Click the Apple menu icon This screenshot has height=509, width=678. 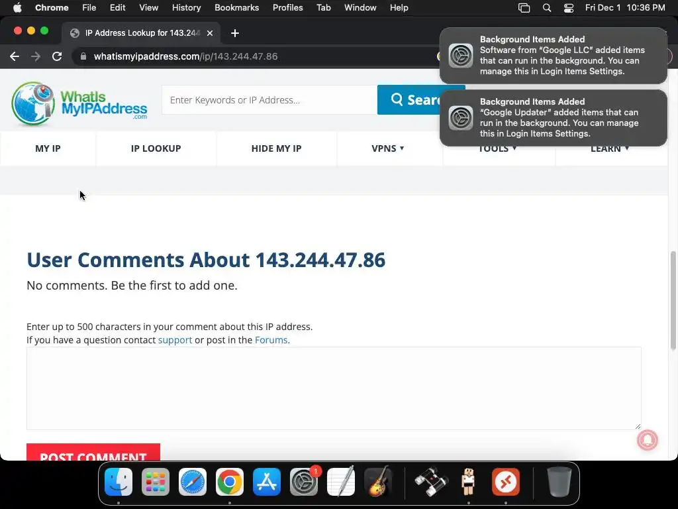[17, 7]
